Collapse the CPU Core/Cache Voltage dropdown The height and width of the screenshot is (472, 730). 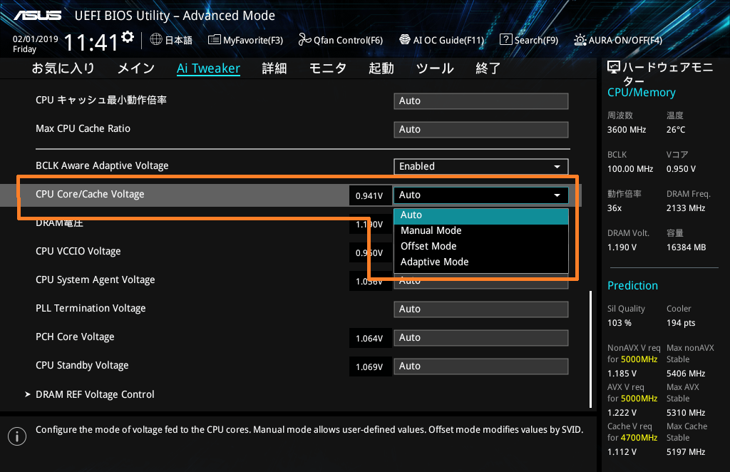point(481,195)
